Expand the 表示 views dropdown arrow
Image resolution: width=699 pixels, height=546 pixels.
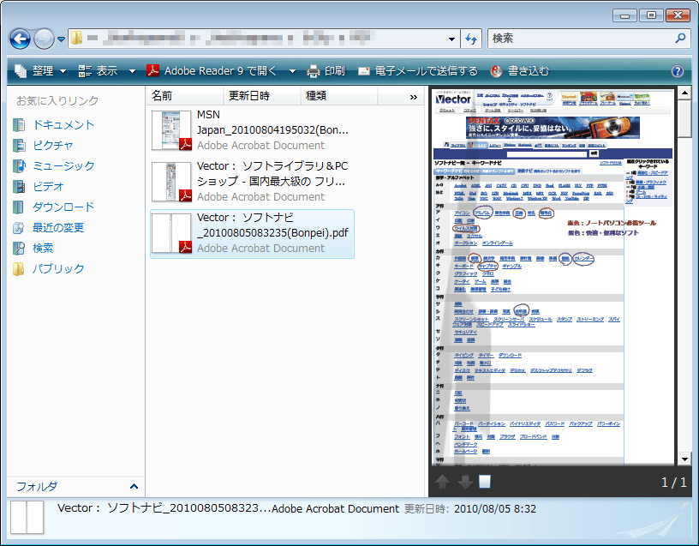[132, 71]
